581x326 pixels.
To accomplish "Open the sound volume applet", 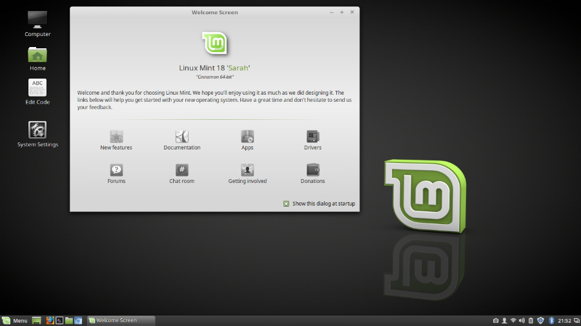I will [x=522, y=320].
